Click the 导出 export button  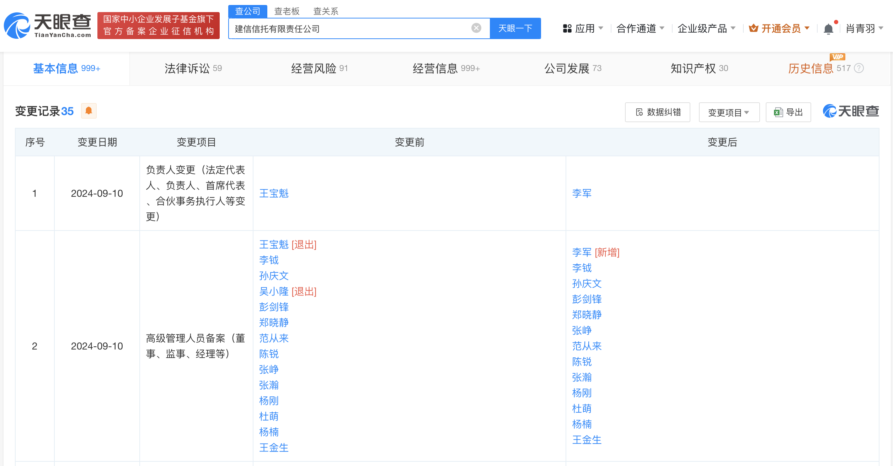(788, 112)
